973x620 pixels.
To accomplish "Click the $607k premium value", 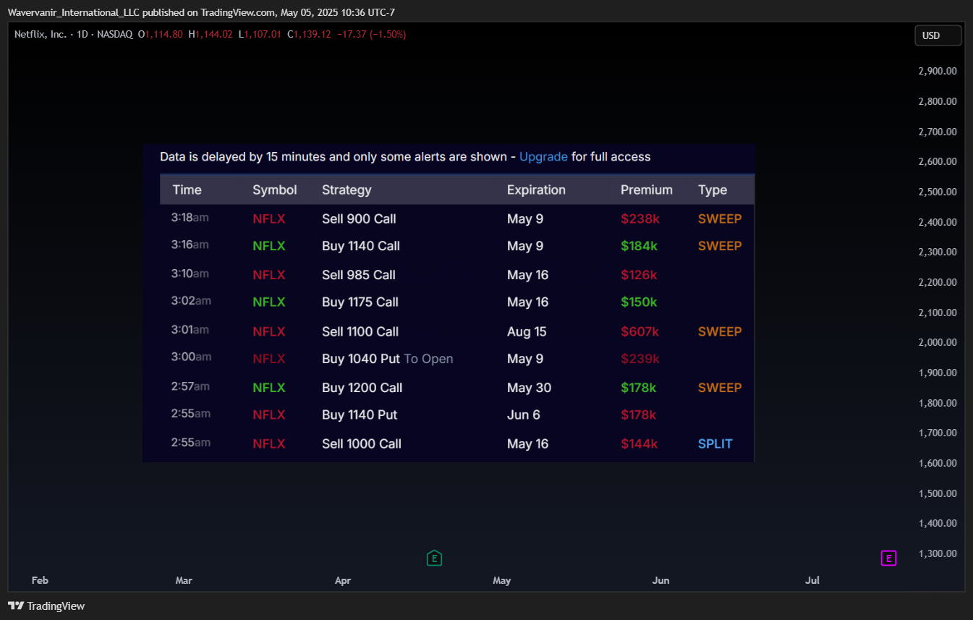I will [640, 331].
